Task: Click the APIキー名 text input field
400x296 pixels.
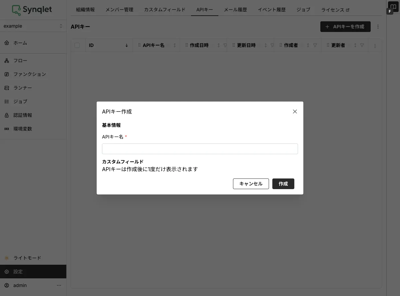Action: click(x=200, y=149)
